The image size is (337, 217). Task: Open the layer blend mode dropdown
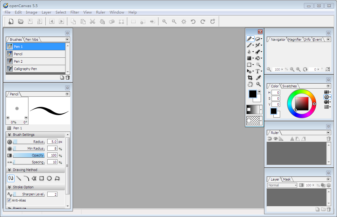[x=282, y=185]
